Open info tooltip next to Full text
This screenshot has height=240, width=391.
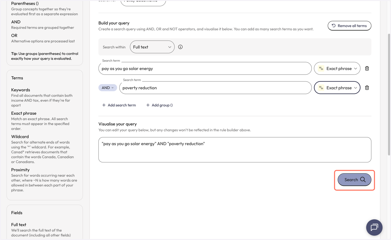tap(180, 47)
